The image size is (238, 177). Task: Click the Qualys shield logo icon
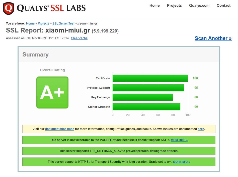click(9, 8)
